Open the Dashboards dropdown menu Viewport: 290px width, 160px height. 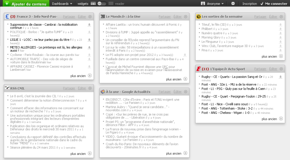(x=62, y=4)
